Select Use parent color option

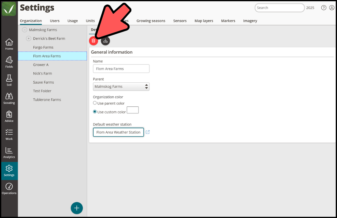click(x=95, y=103)
